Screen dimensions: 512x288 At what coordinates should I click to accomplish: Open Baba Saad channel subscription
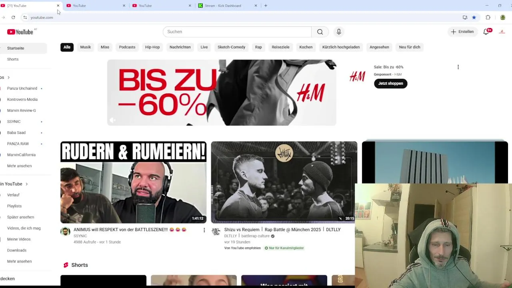click(x=16, y=133)
